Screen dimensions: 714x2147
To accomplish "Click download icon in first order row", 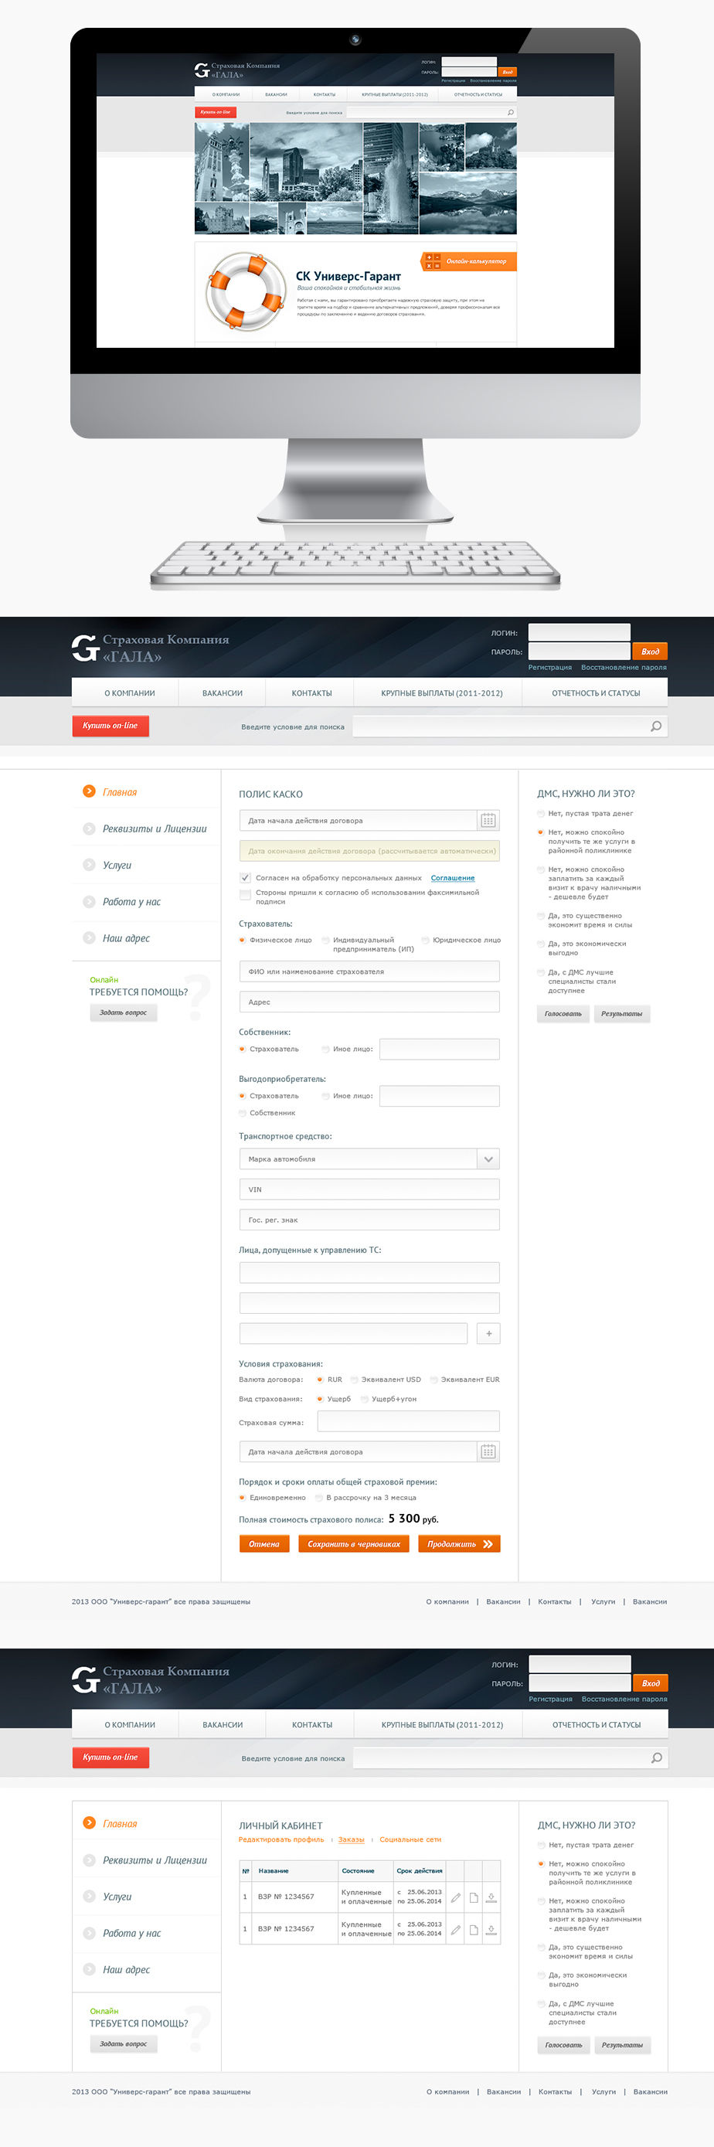I will (x=491, y=1898).
